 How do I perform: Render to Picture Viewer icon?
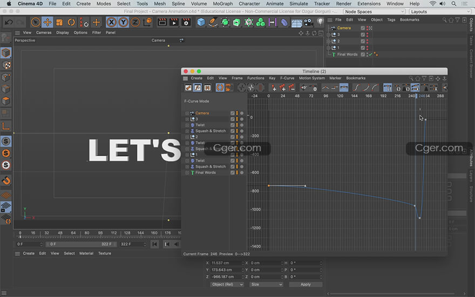(x=174, y=23)
